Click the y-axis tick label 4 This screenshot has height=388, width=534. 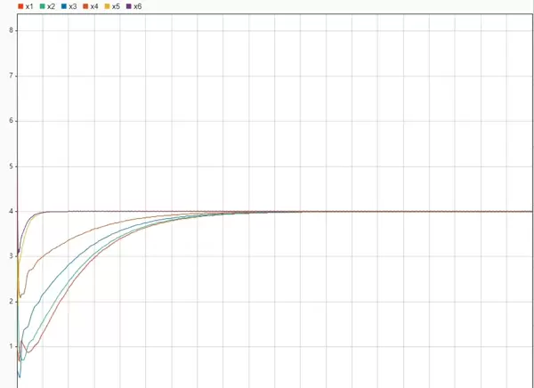[x=12, y=212]
